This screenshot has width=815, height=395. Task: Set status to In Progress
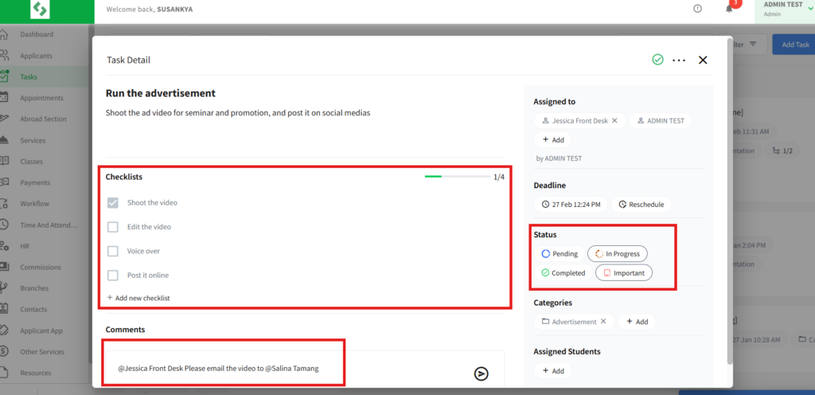tap(618, 254)
